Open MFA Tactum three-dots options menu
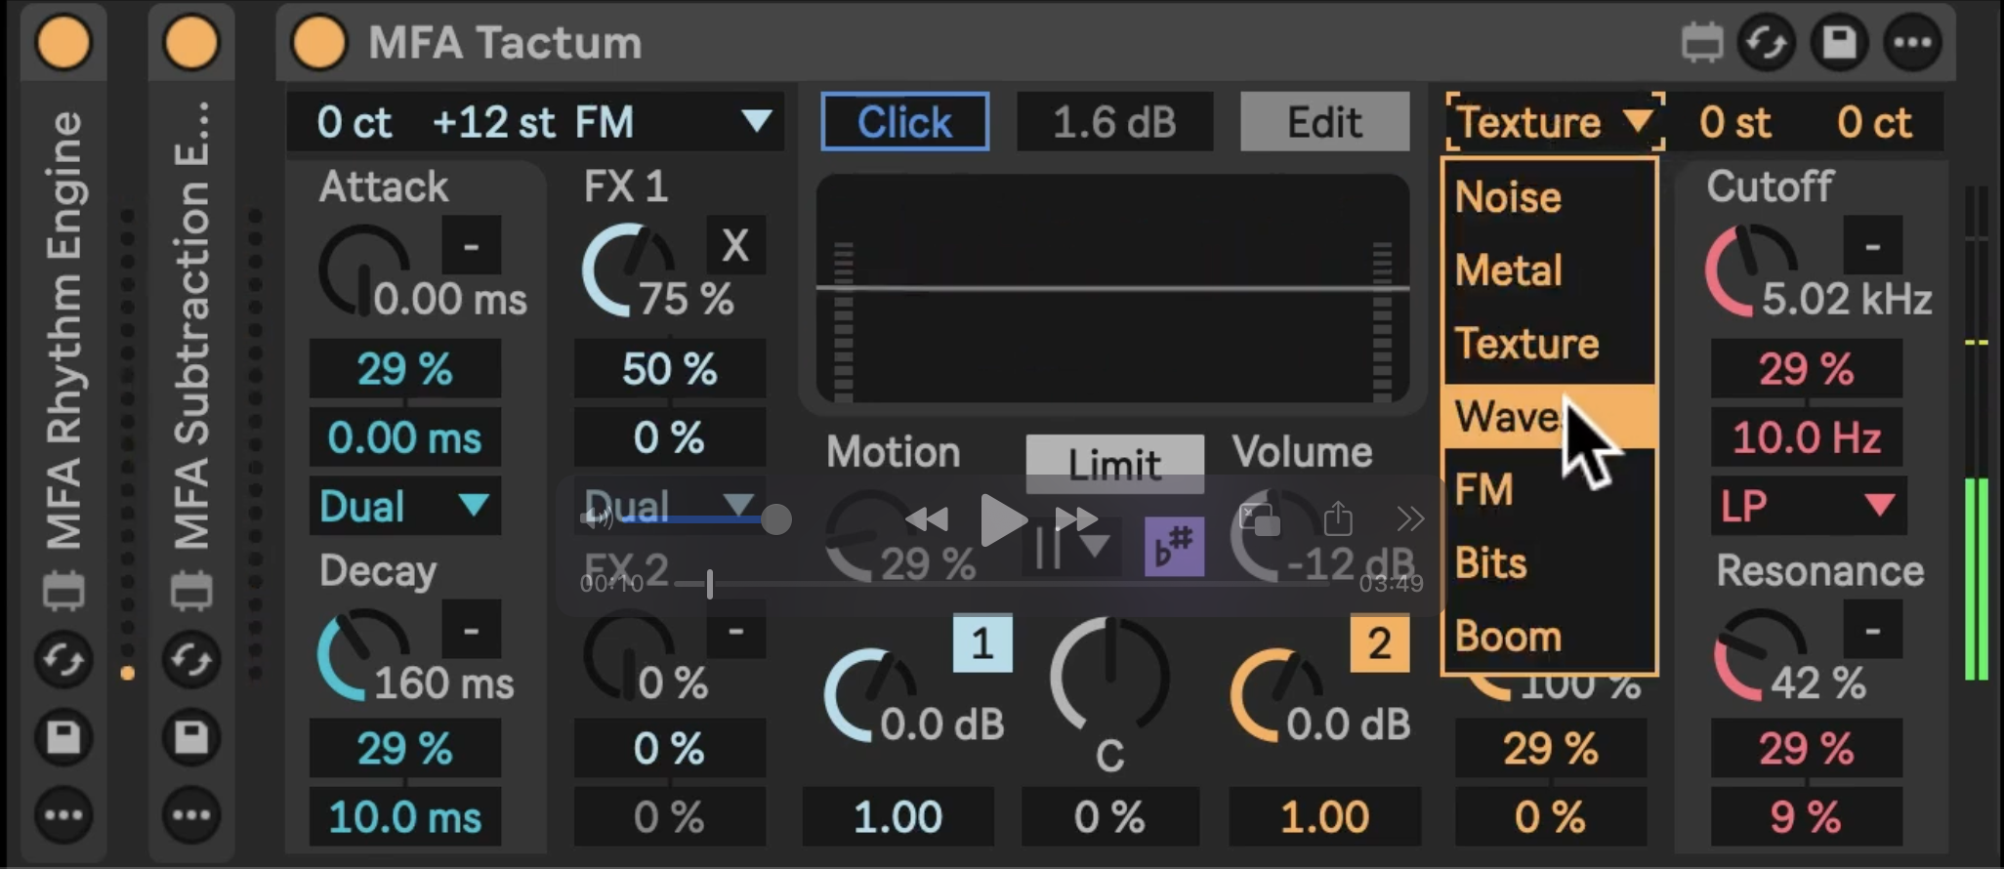The image size is (2004, 869). tap(1912, 43)
